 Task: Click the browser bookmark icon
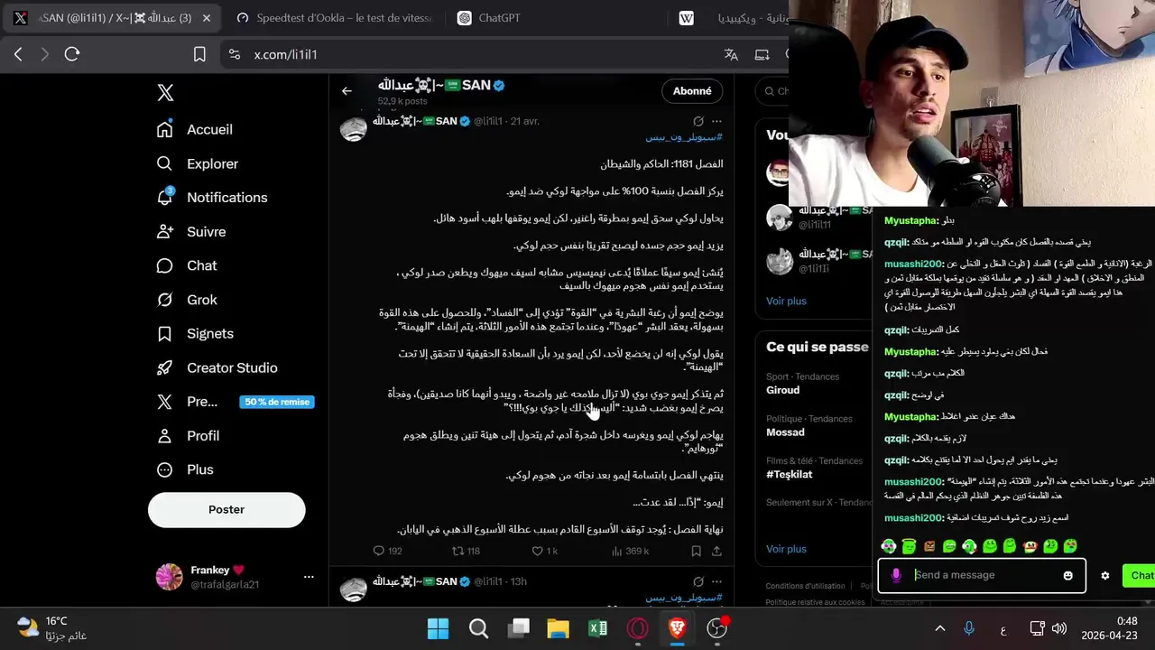pos(199,54)
